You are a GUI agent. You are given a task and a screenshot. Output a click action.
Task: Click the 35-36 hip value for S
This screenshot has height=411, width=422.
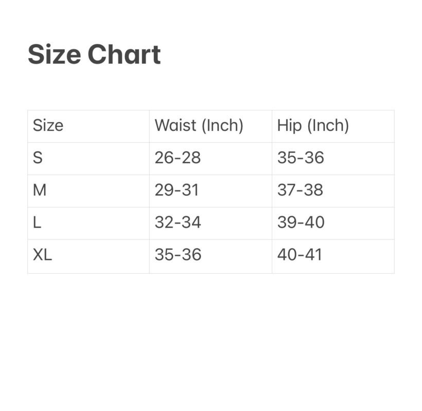(x=301, y=158)
